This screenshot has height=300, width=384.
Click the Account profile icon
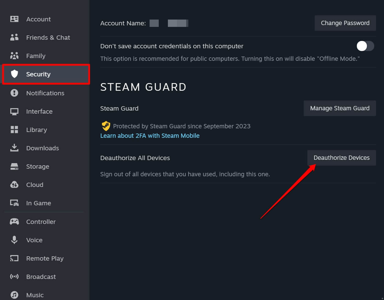[14, 19]
